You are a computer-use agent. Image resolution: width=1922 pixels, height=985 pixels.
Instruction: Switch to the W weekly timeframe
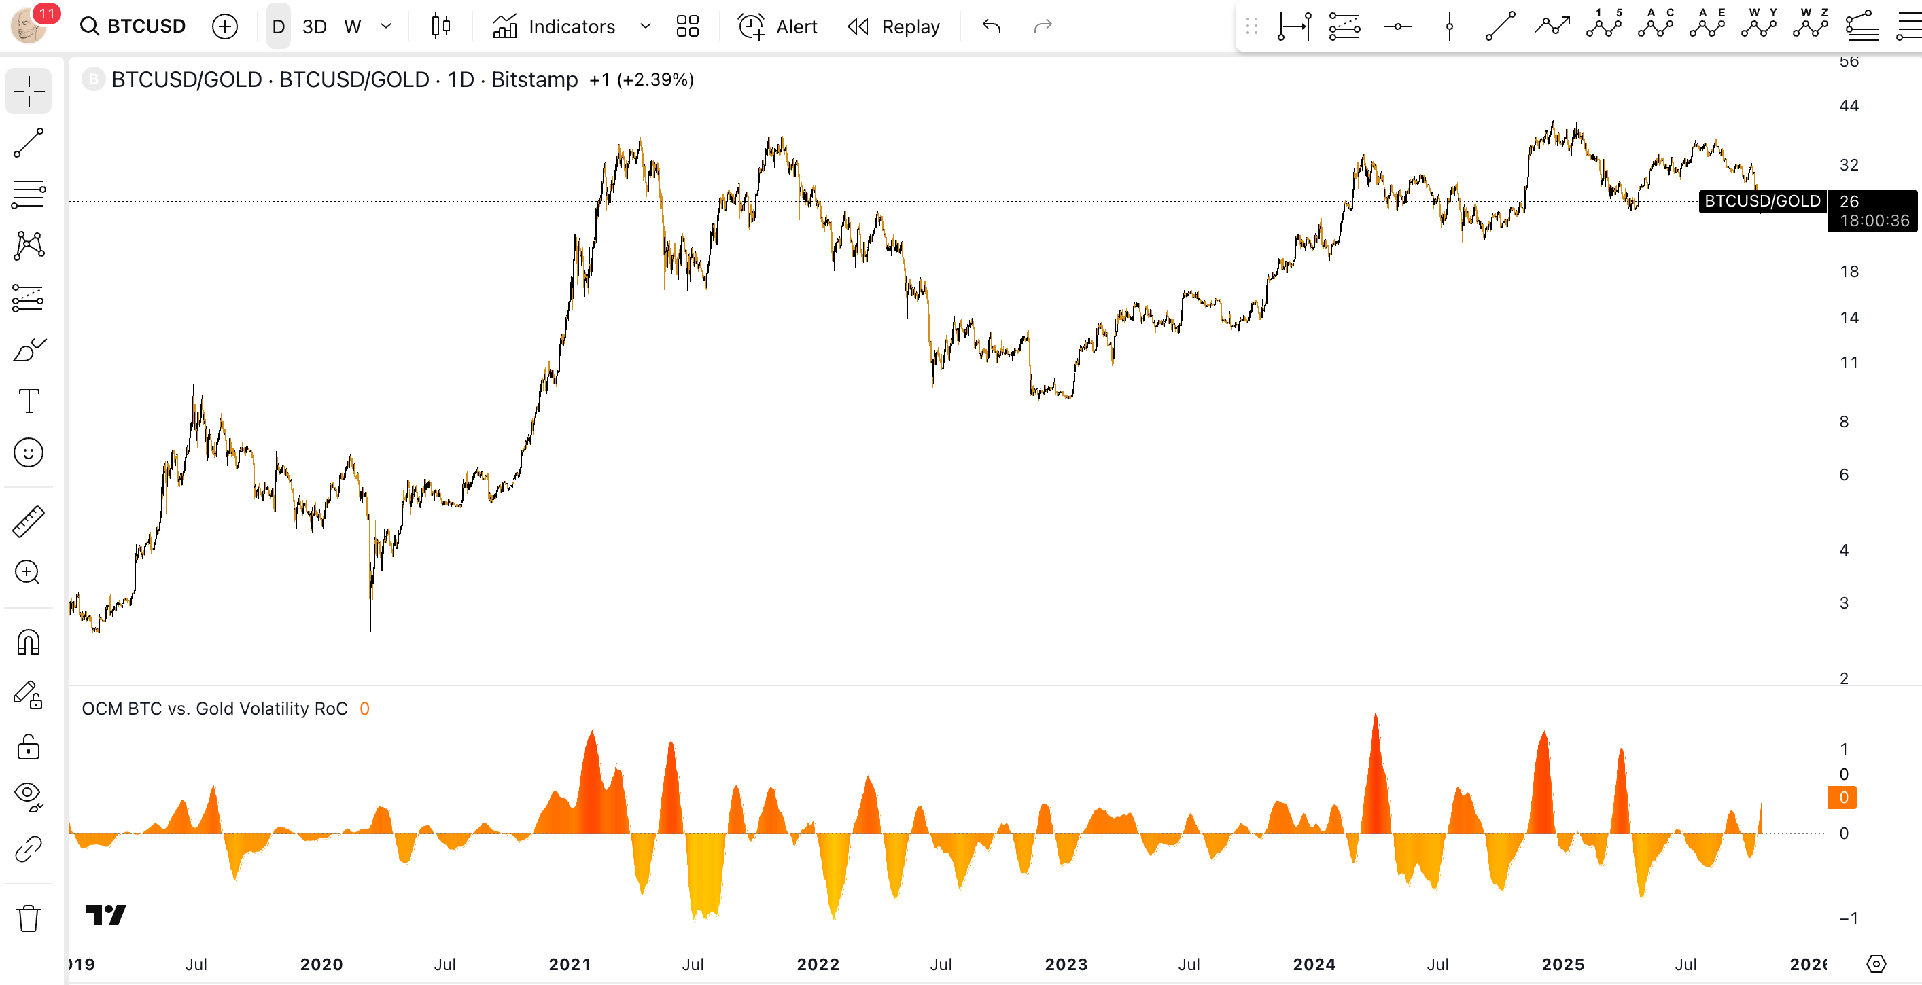click(x=352, y=27)
